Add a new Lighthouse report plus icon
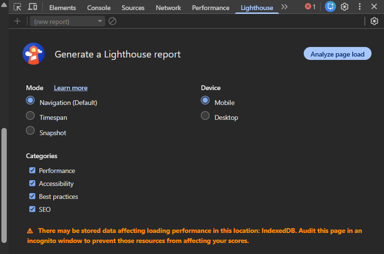Screen dimensions: 384x254 click(x=17, y=21)
